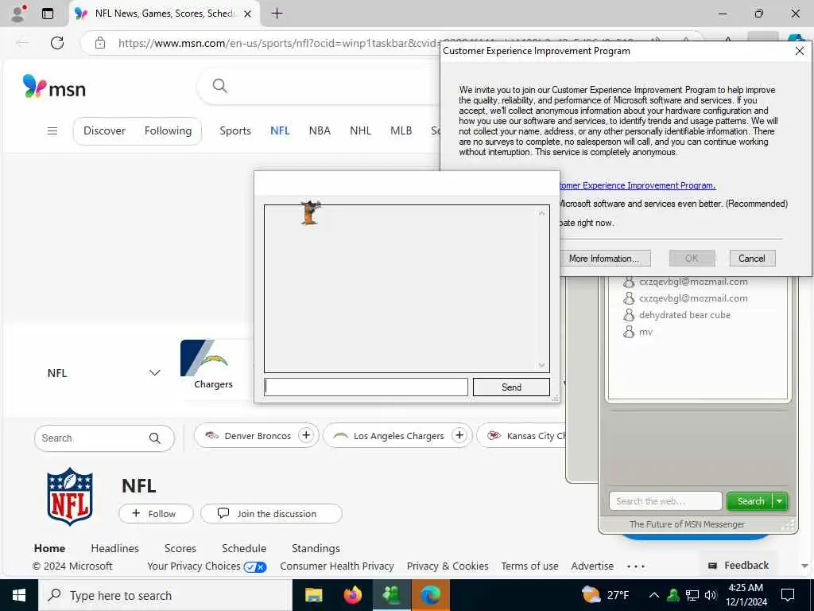The width and height of the screenshot is (814, 611).
Task: Open a new browser tab
Action: [277, 14]
